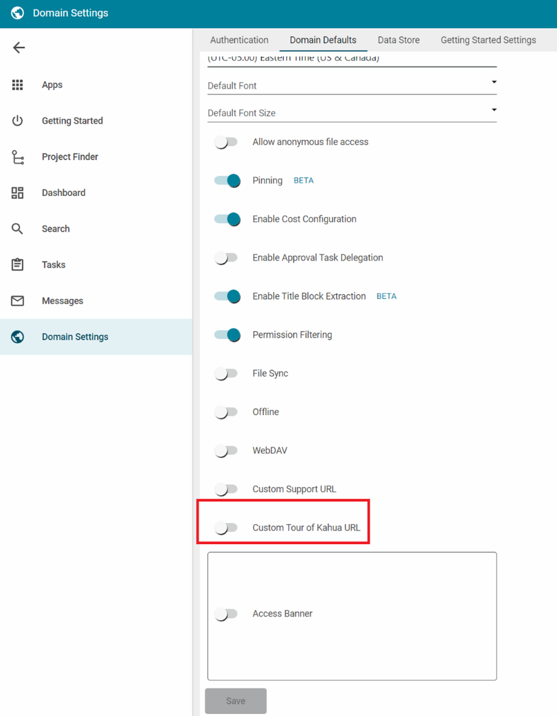Turn off the Pinning toggle
The width and height of the screenshot is (557, 716).
click(227, 180)
